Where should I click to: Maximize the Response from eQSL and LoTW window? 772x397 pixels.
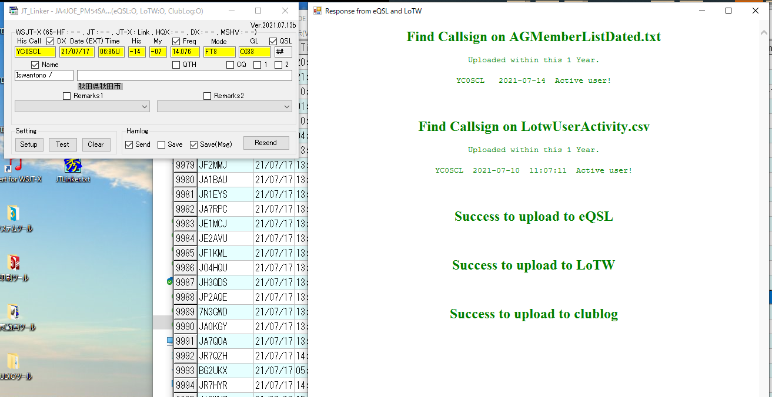[728, 11]
